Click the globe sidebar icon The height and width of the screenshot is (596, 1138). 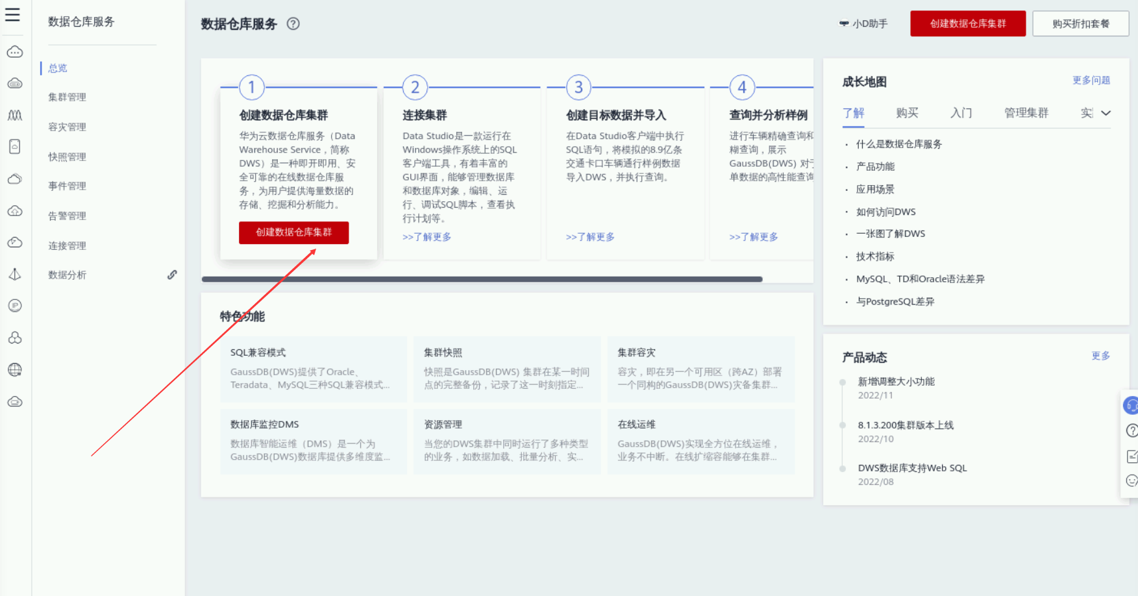(x=15, y=369)
